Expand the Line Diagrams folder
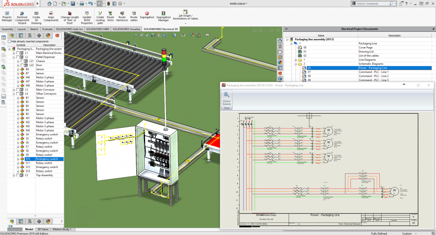 295,60
